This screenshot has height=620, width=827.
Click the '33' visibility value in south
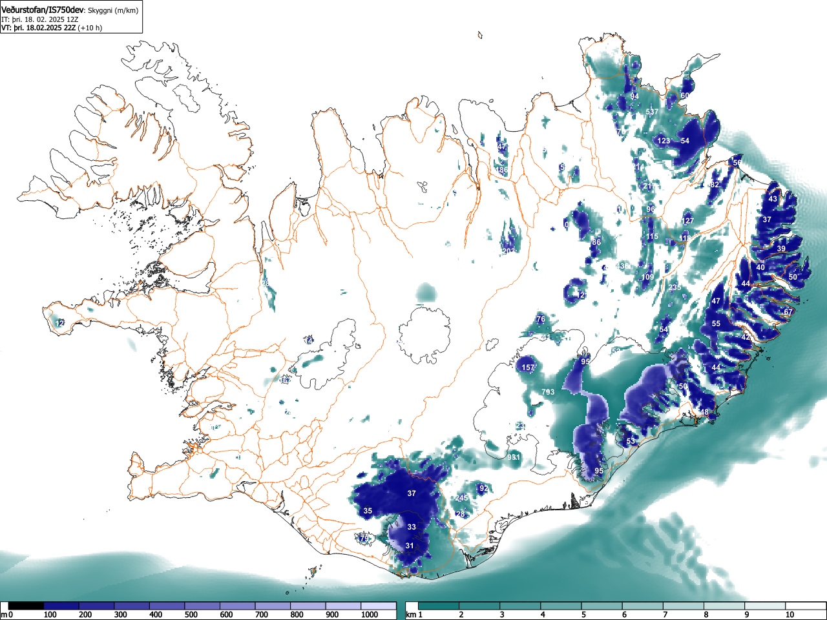coord(412,527)
